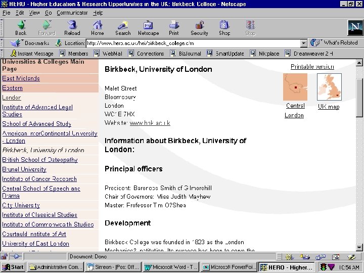Open Courtauld Institute of Art link
Viewport: 364px width, 273px height.
coord(34,234)
